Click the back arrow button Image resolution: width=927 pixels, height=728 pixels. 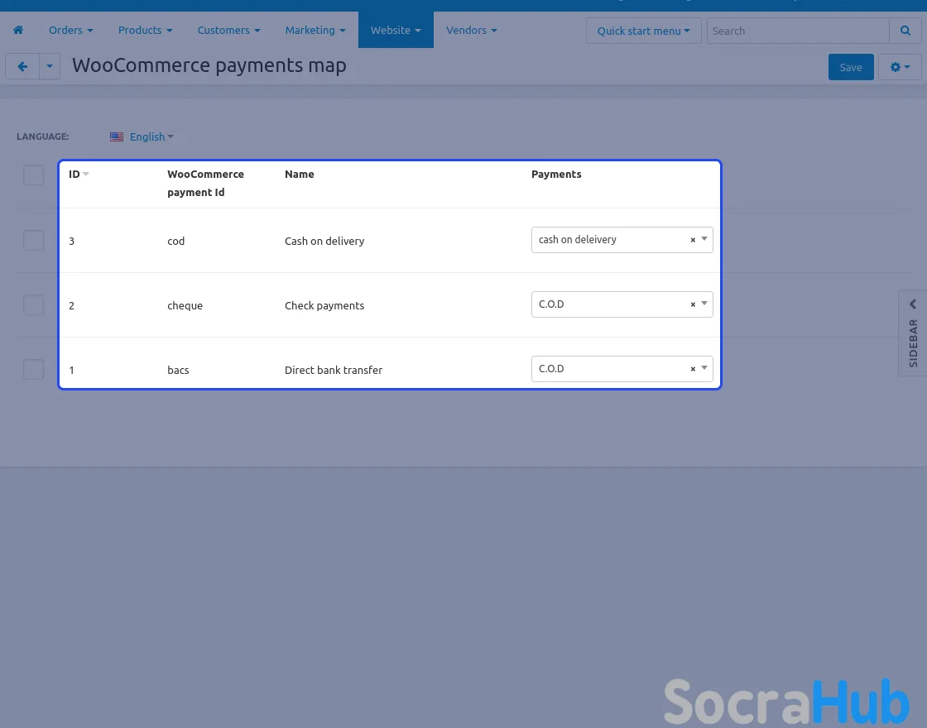22,67
